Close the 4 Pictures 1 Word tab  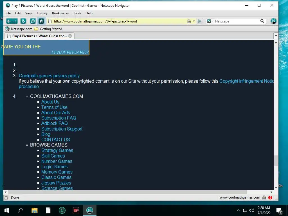coord(70,36)
